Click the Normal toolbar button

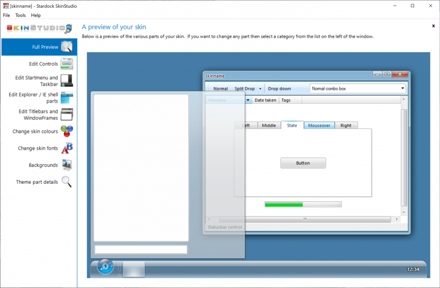coord(221,88)
